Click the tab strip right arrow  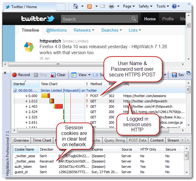(188, 140)
